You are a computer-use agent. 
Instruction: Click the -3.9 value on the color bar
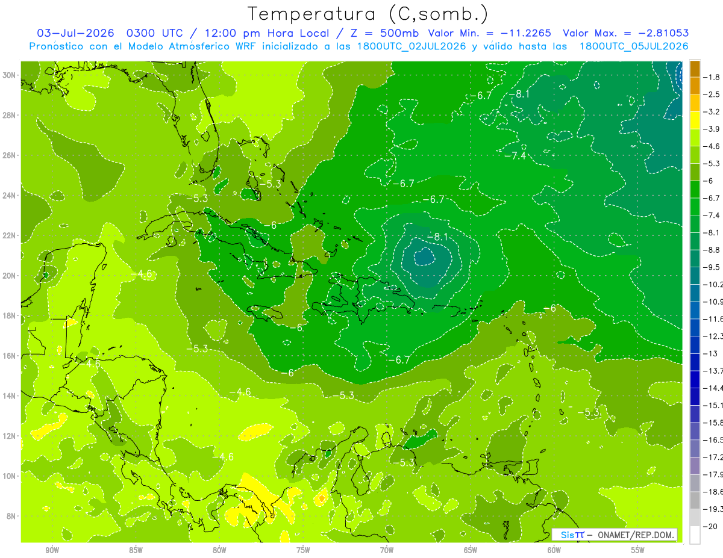coord(712,129)
